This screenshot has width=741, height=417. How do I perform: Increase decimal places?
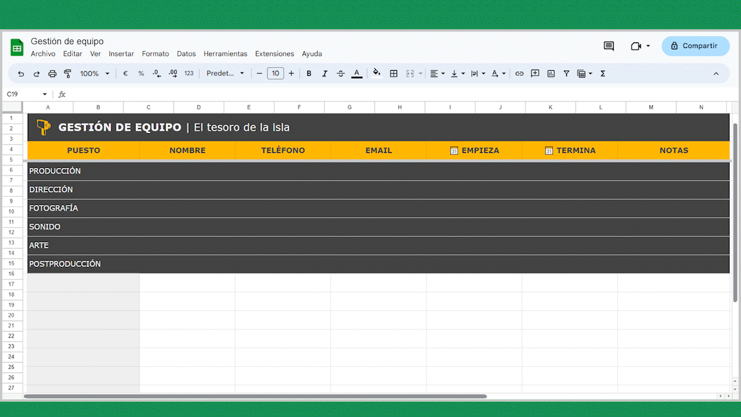173,74
